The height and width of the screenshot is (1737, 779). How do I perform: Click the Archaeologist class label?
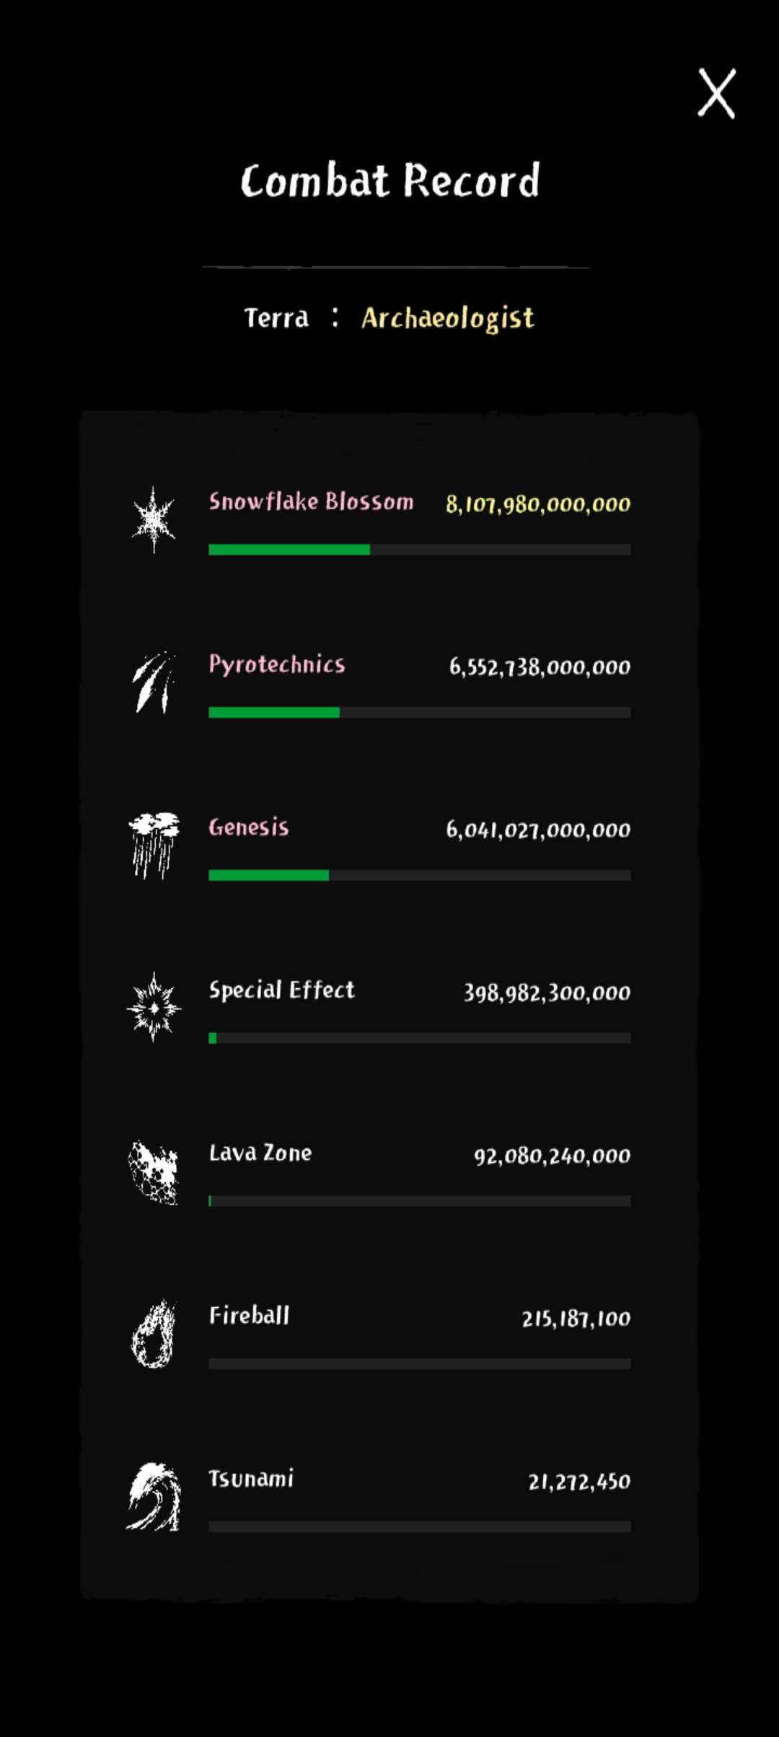[448, 318]
